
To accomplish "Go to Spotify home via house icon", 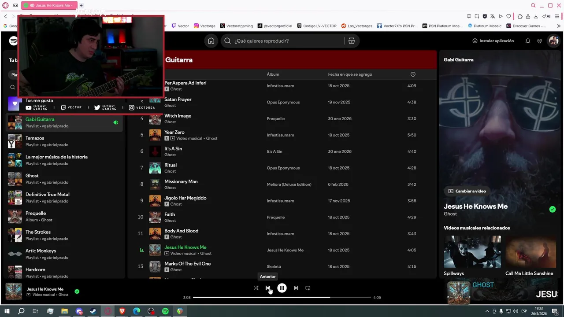I will (x=211, y=41).
